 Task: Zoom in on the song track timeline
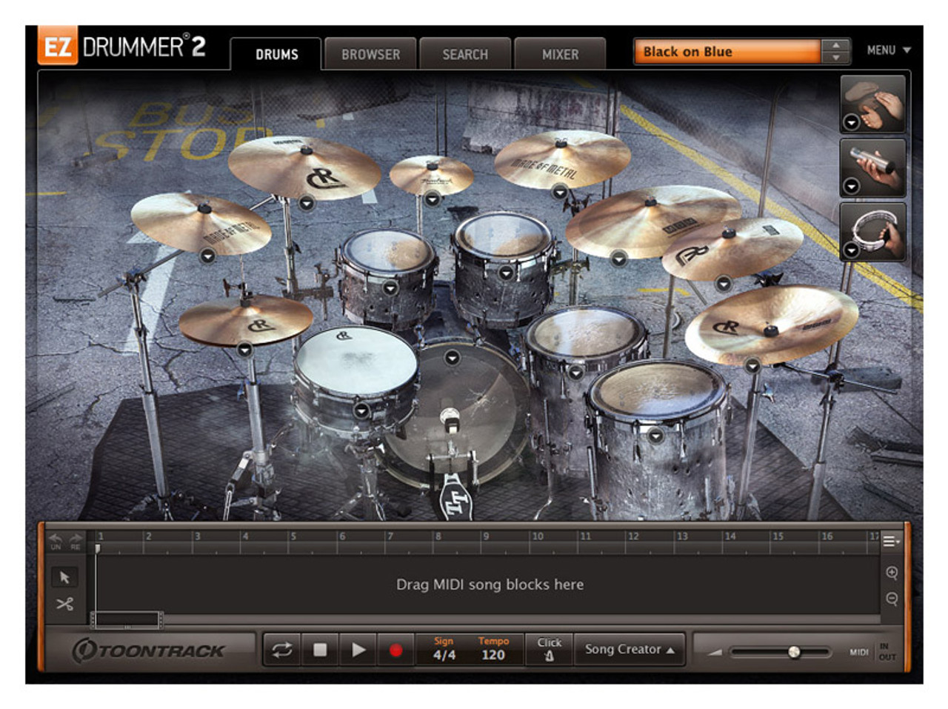point(892,573)
